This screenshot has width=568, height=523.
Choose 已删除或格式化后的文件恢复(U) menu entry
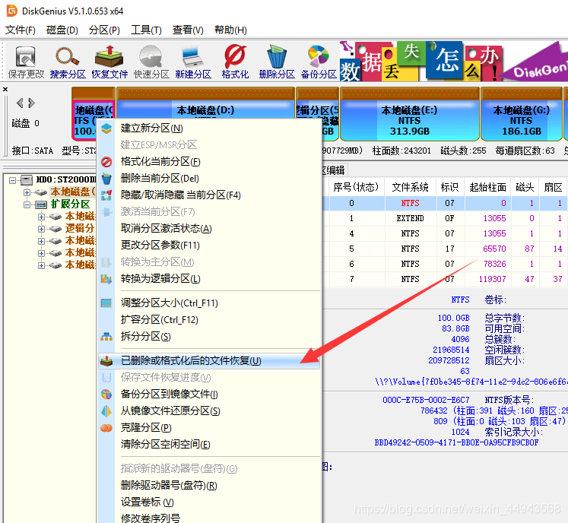point(209,361)
